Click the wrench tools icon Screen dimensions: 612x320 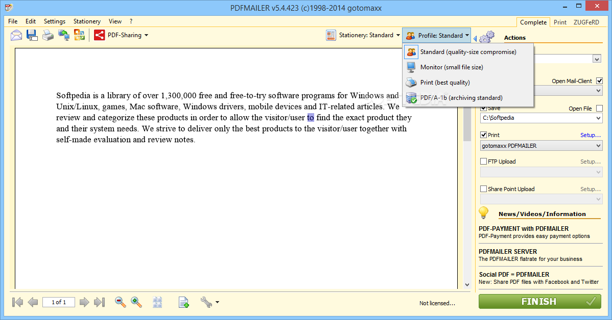coord(206,302)
